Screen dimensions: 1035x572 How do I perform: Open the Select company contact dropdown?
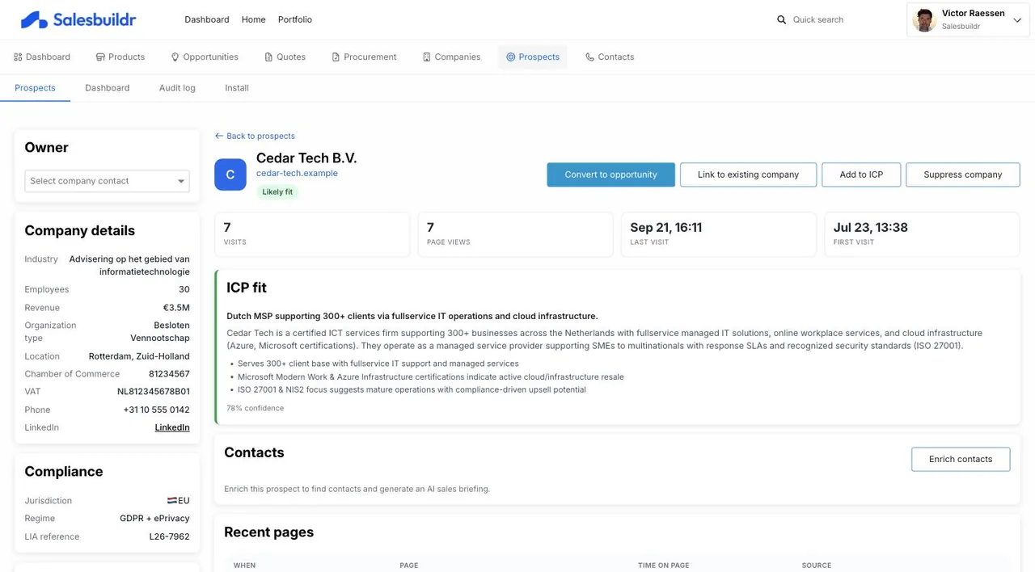107,181
